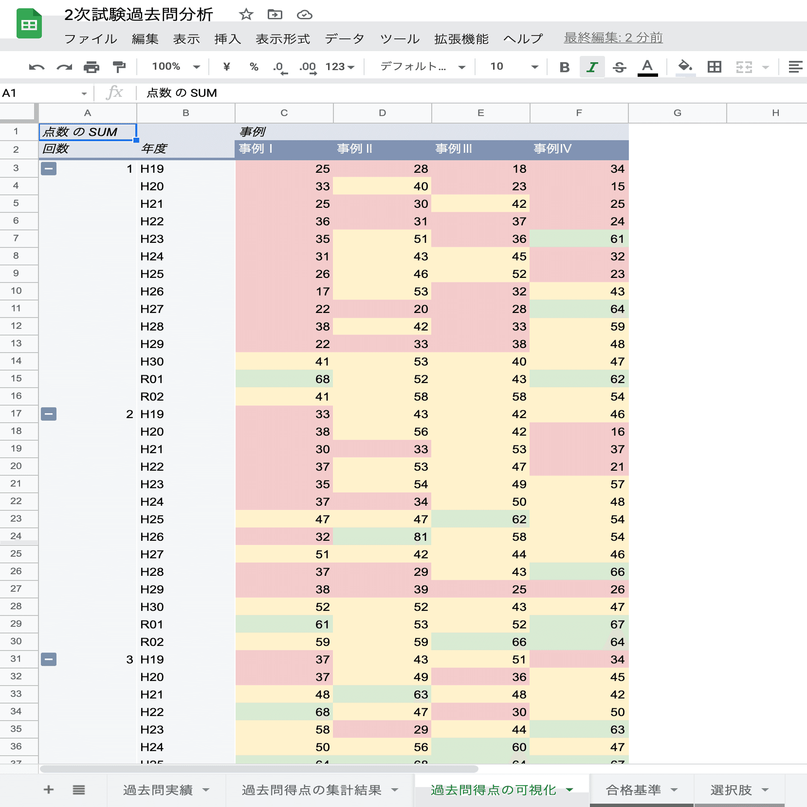Add a new sheet

coord(49,789)
